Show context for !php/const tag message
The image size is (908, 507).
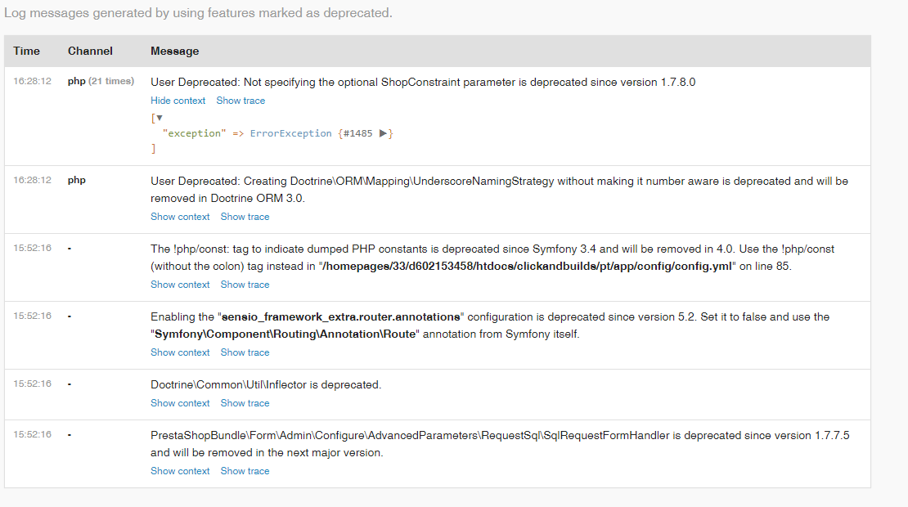pyautogui.click(x=180, y=285)
